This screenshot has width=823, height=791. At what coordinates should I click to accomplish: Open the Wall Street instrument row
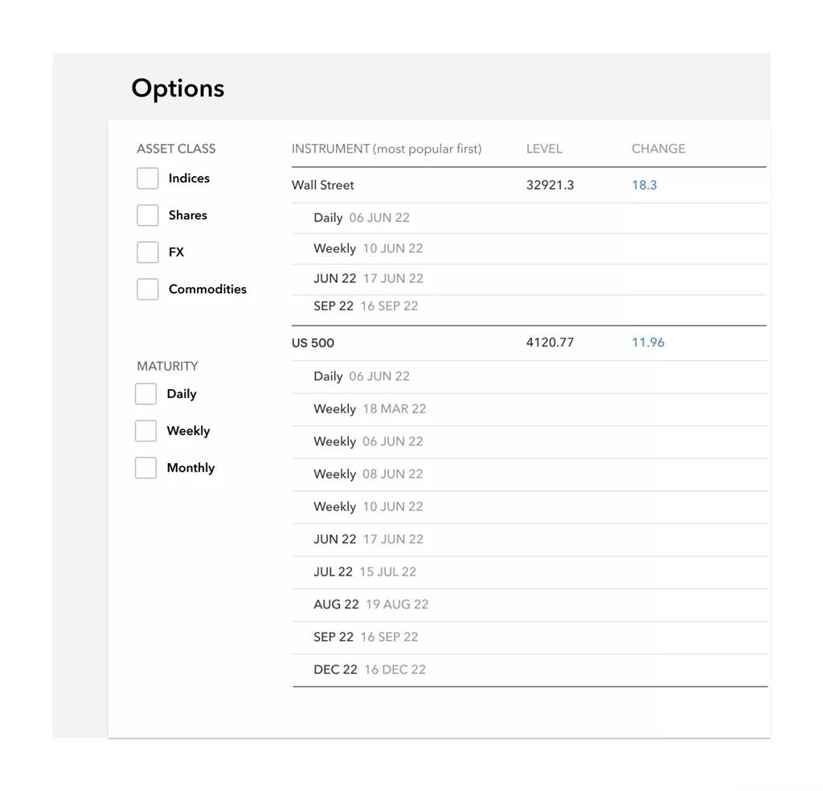(x=323, y=185)
